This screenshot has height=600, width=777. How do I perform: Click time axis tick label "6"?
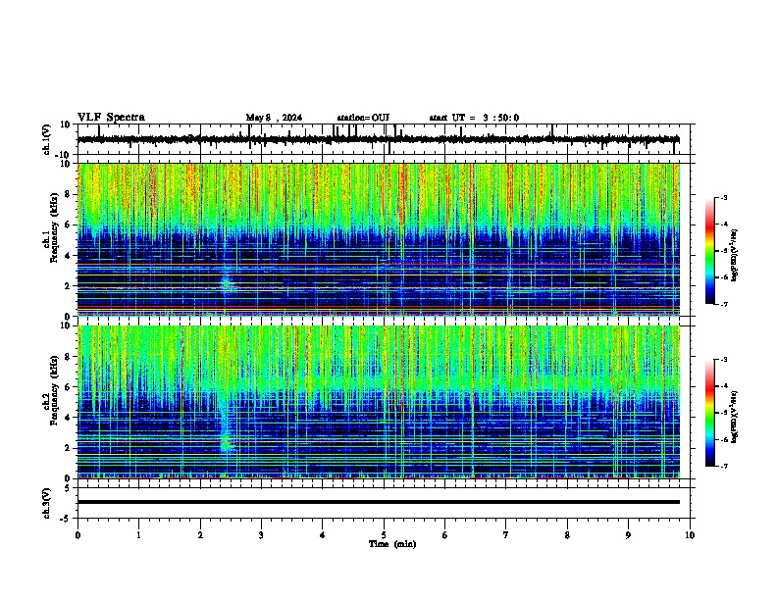pyautogui.click(x=445, y=535)
